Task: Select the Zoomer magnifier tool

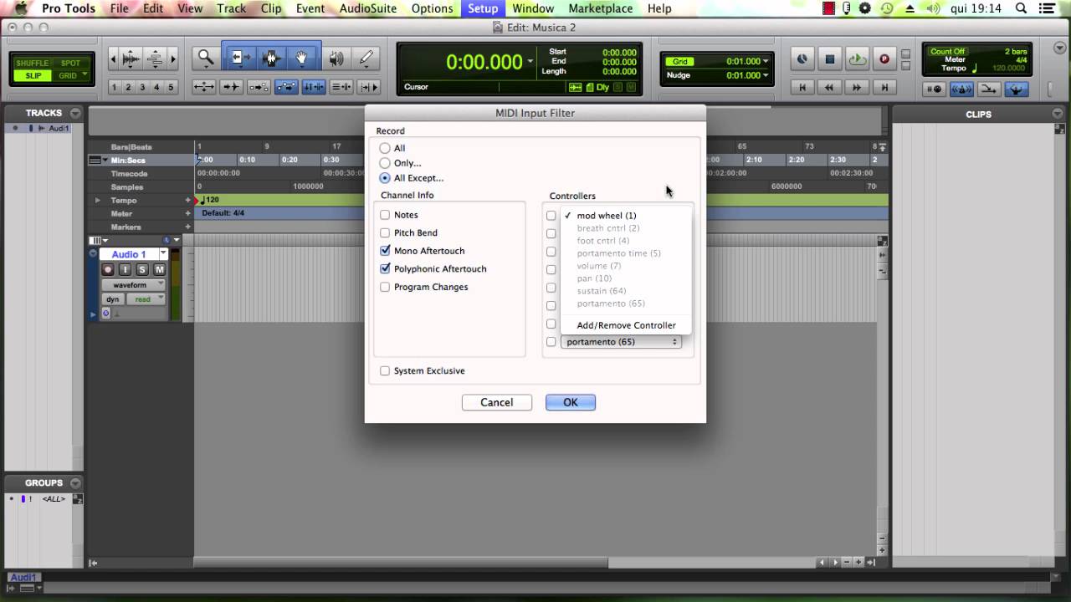Action: pyautogui.click(x=204, y=58)
